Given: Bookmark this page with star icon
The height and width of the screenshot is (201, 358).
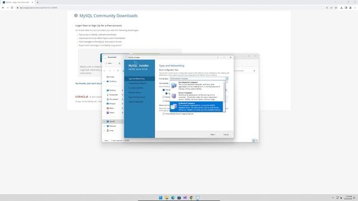Looking at the screenshot, I should tap(336, 7).
